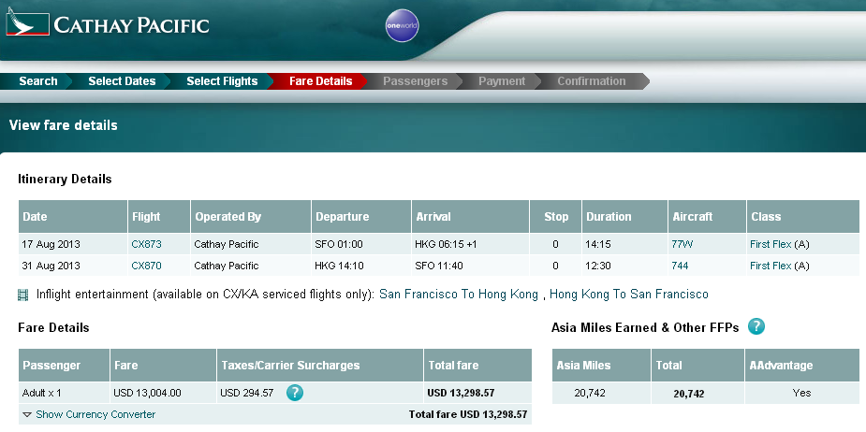Viewport: 866px width, 432px height.
Task: Open flight CX873 details link
Action: click(146, 244)
